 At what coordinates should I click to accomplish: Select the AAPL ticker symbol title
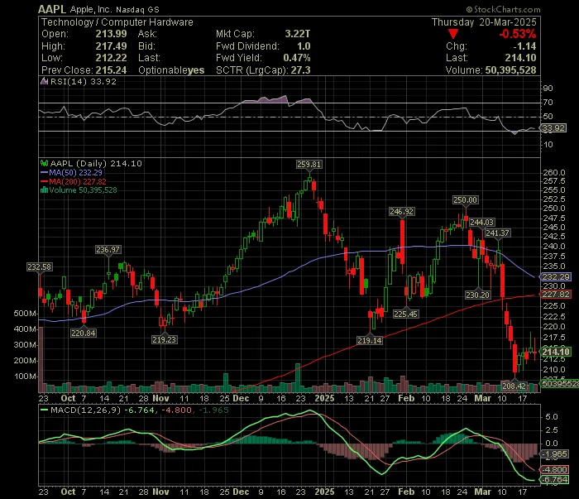click(52, 9)
